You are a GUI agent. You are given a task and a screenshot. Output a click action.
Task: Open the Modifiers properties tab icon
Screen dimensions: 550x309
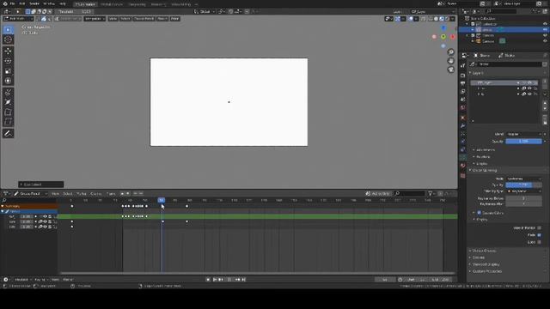tap(462, 126)
